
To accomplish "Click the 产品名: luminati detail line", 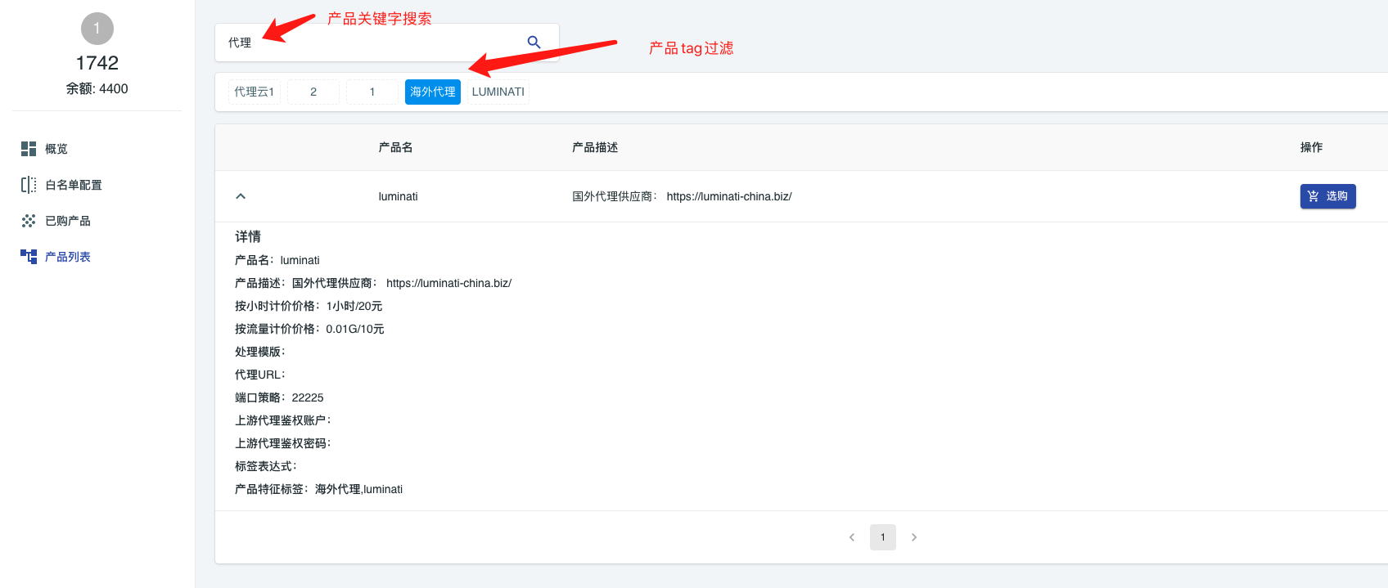I will tap(277, 260).
